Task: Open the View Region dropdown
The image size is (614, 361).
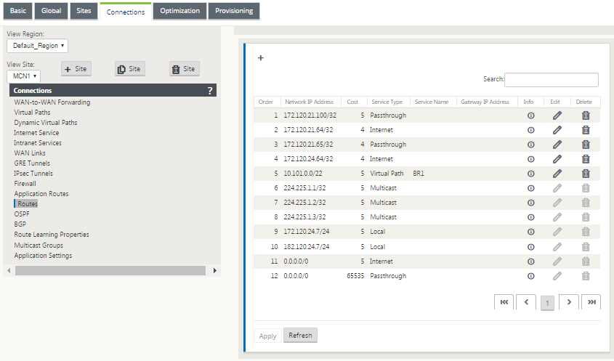Action: coord(38,46)
